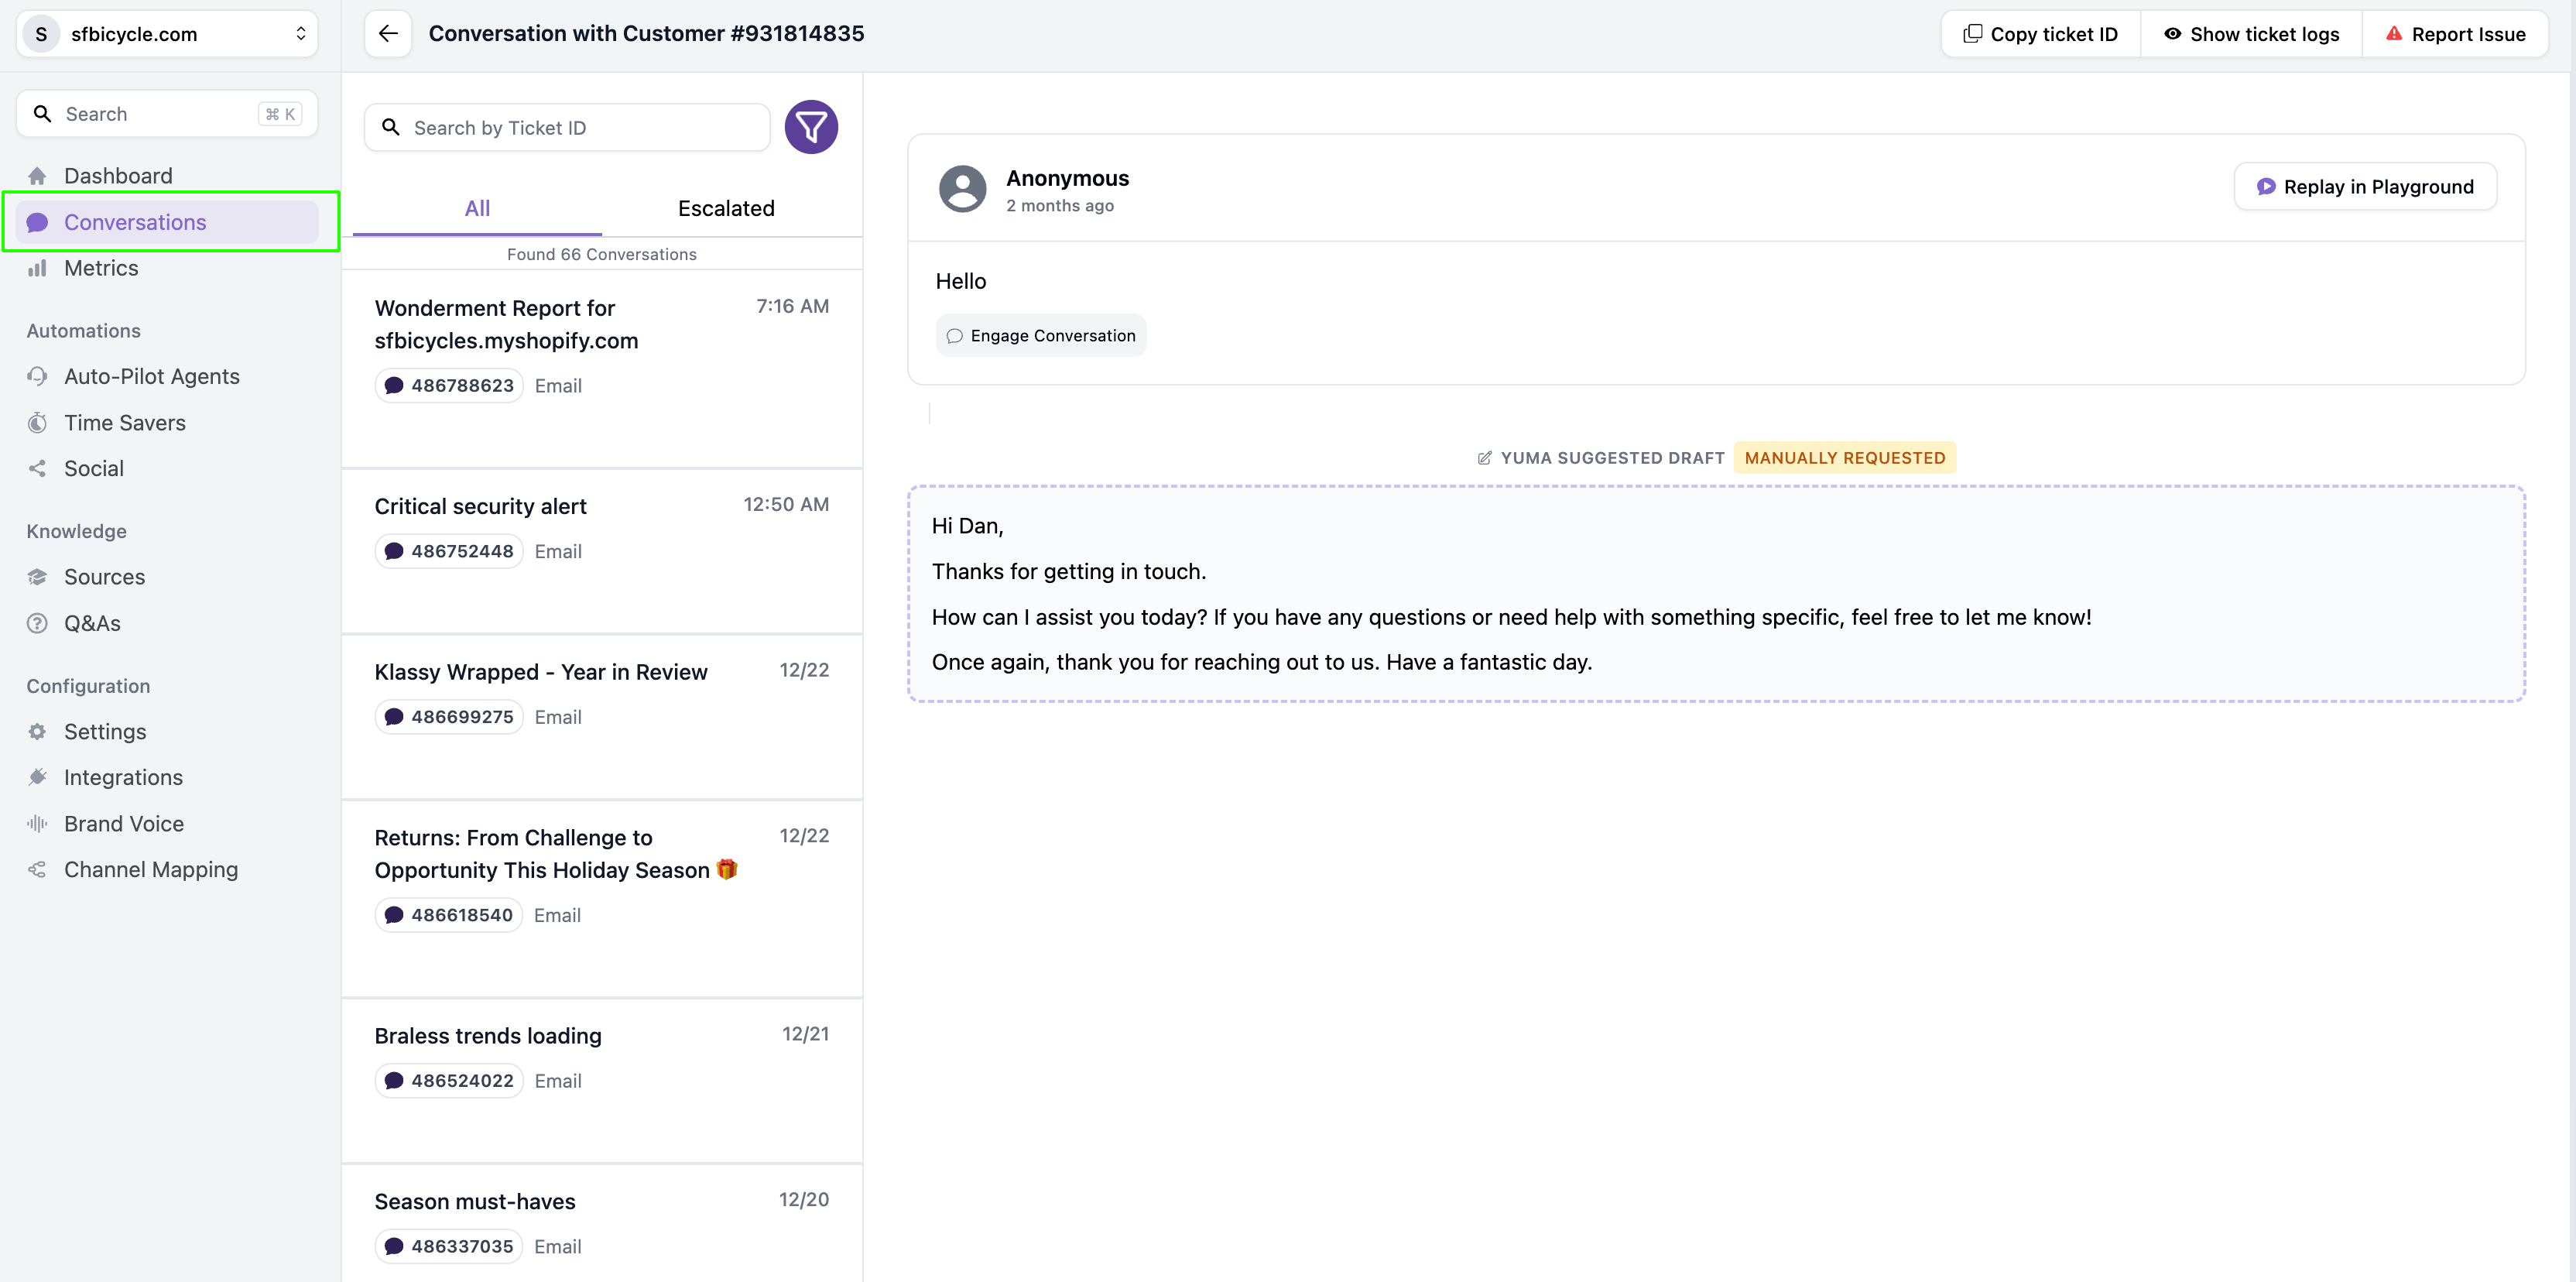
Task: Switch to the Escalated tab
Action: pos(726,208)
